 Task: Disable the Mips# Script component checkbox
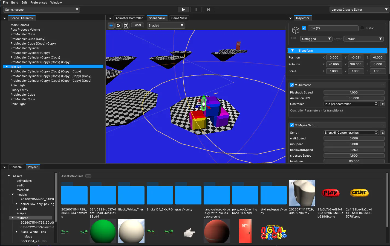pyautogui.click(x=292, y=125)
